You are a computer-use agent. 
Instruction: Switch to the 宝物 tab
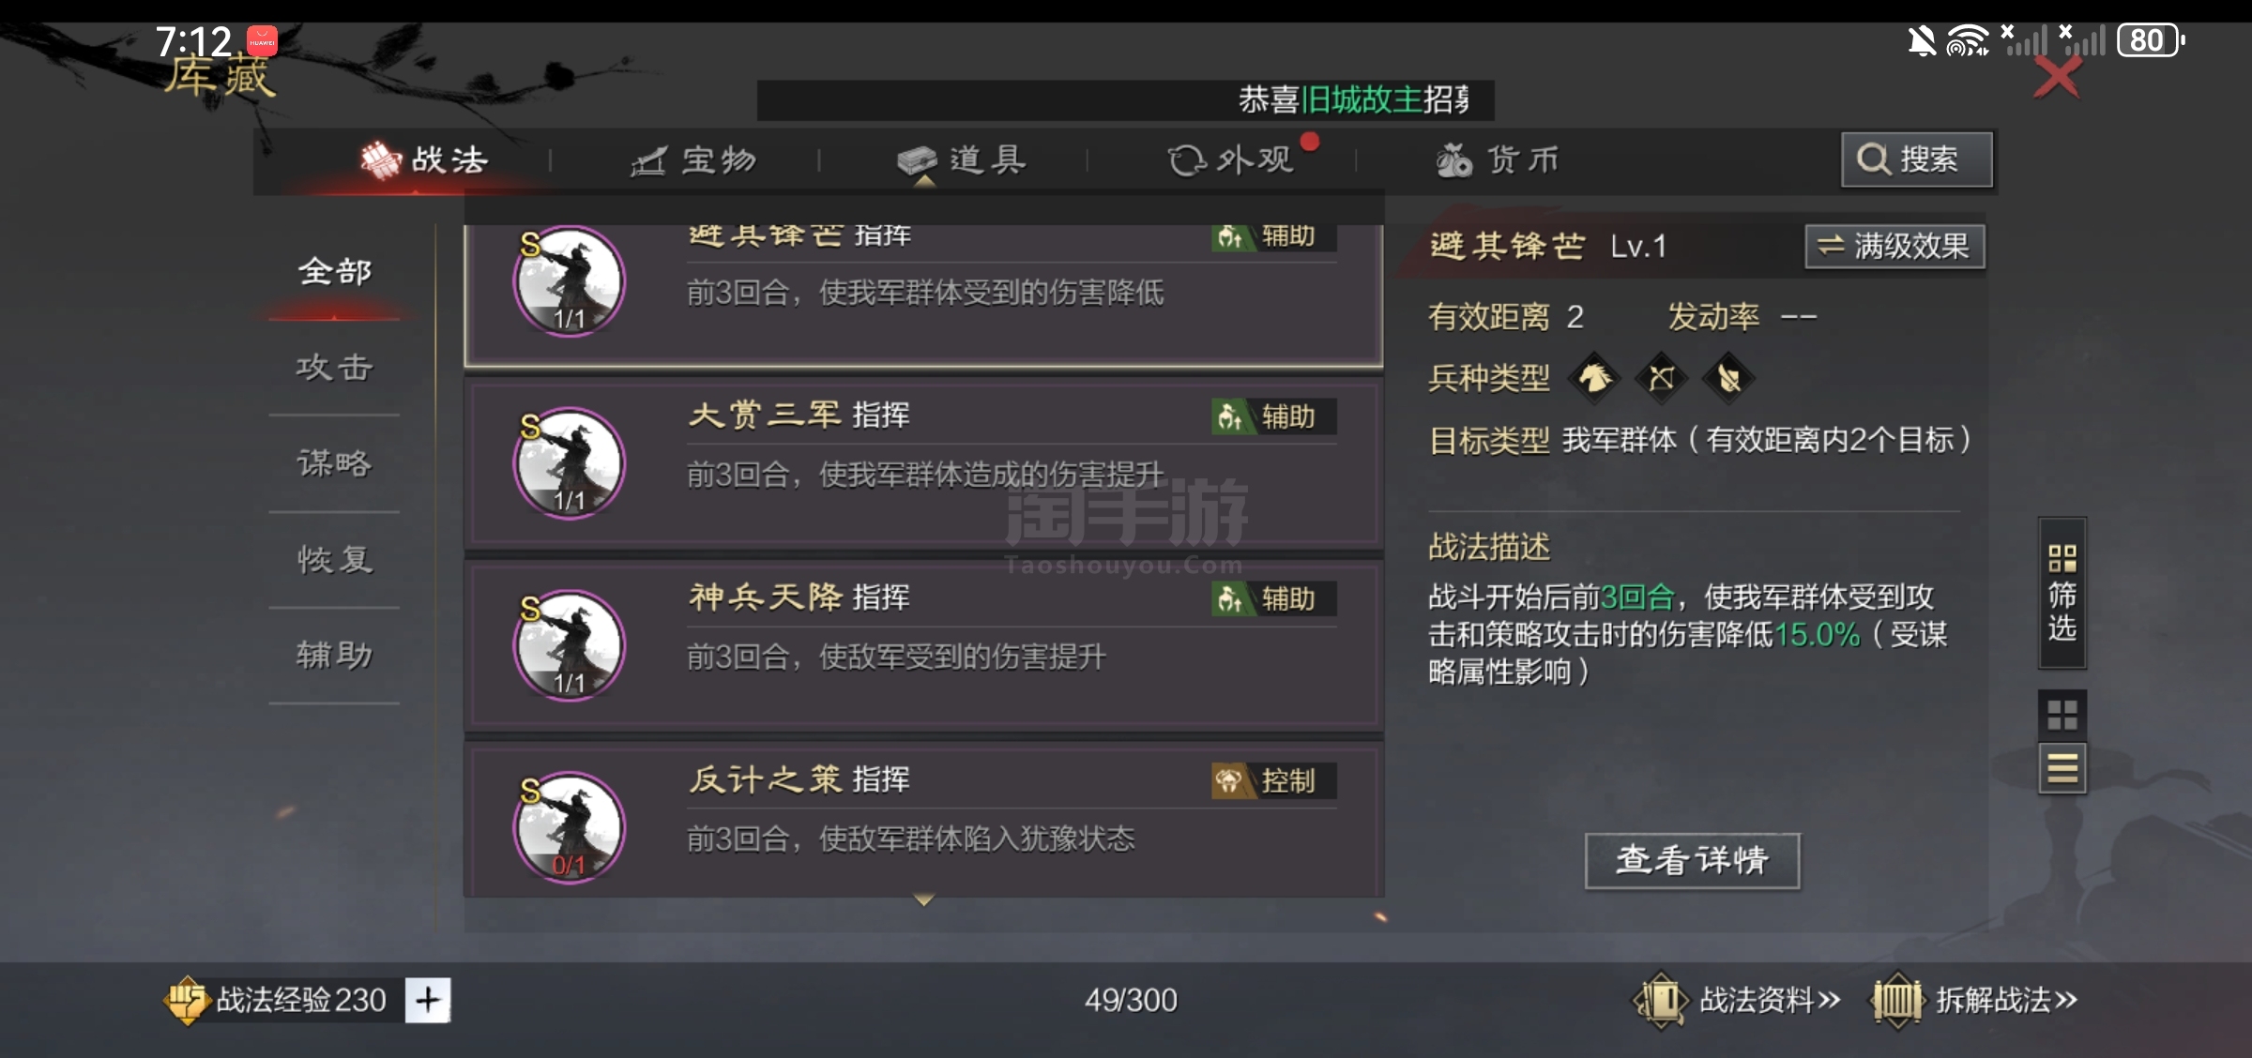(694, 160)
